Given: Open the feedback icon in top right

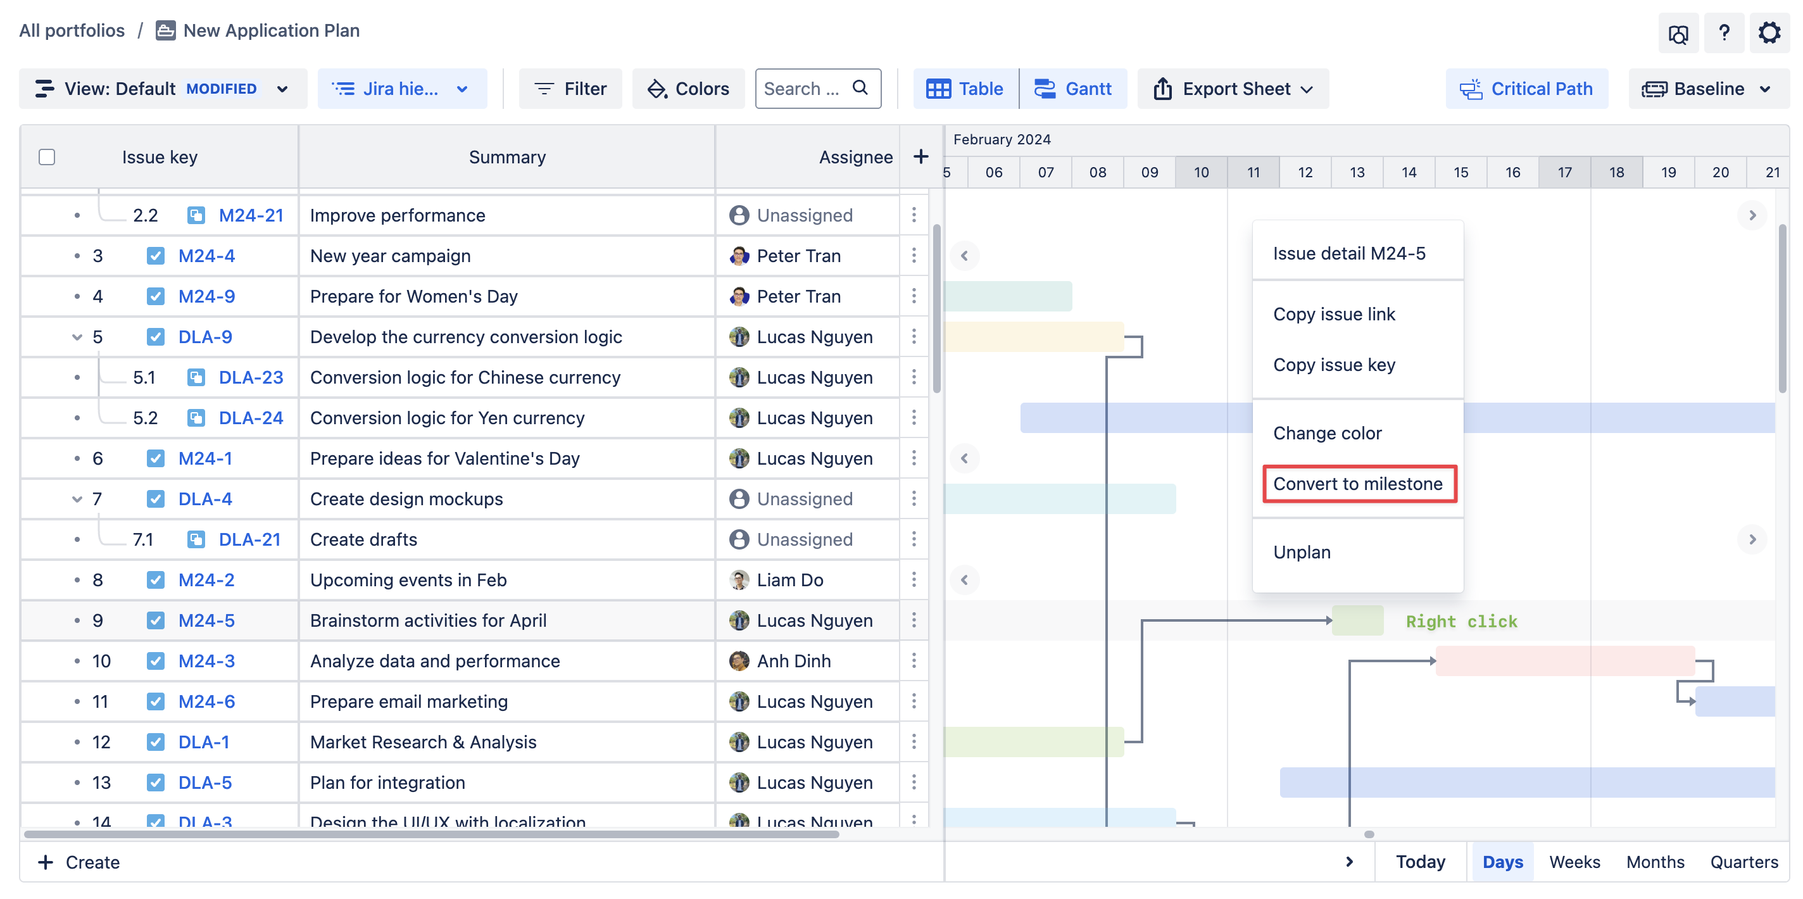Looking at the screenshot, I should 1678,34.
